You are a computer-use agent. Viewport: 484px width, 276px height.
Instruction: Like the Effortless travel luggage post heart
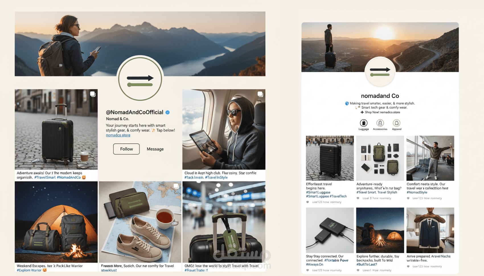307,202
